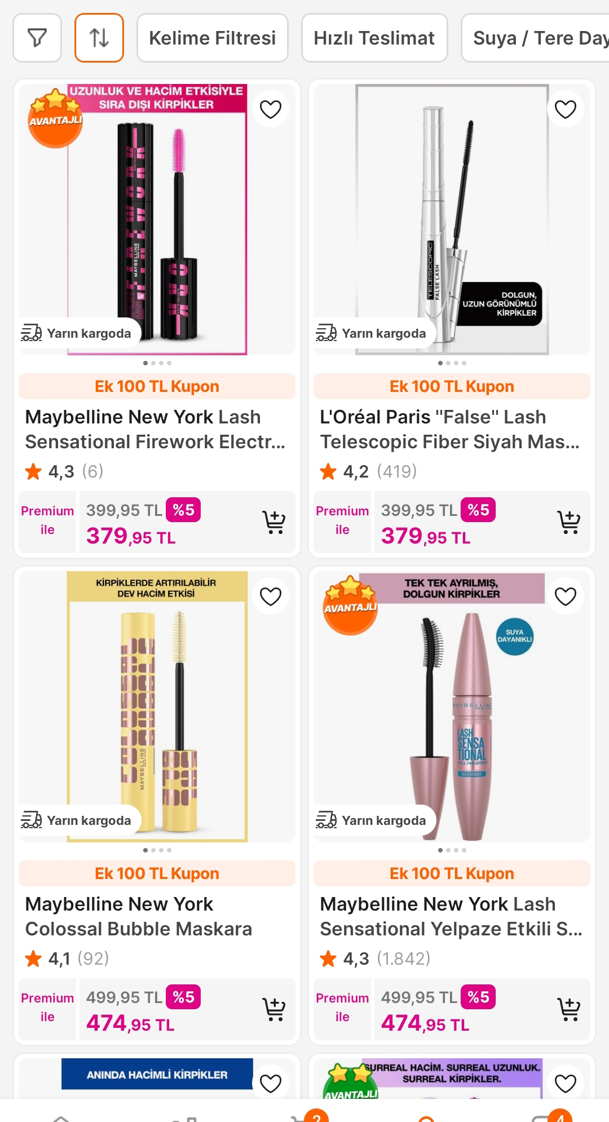Viewport: 609px width, 1122px height.
Task: Toggle heart on Colossal Bubble Maskara
Action: [271, 596]
